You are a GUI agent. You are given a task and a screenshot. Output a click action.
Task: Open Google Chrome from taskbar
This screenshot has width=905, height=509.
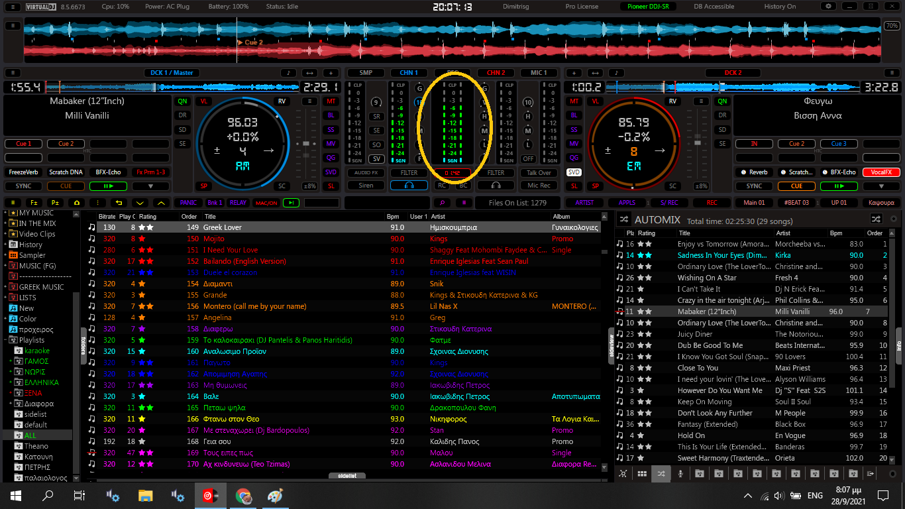[x=244, y=495]
